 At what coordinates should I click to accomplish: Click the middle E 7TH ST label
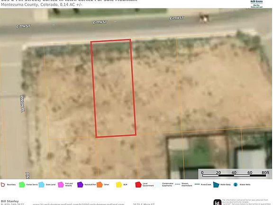(100, 22)
